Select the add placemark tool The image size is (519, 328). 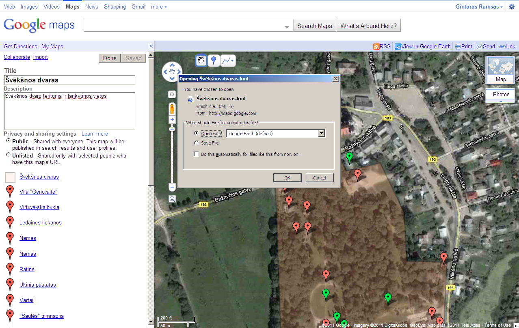214,61
